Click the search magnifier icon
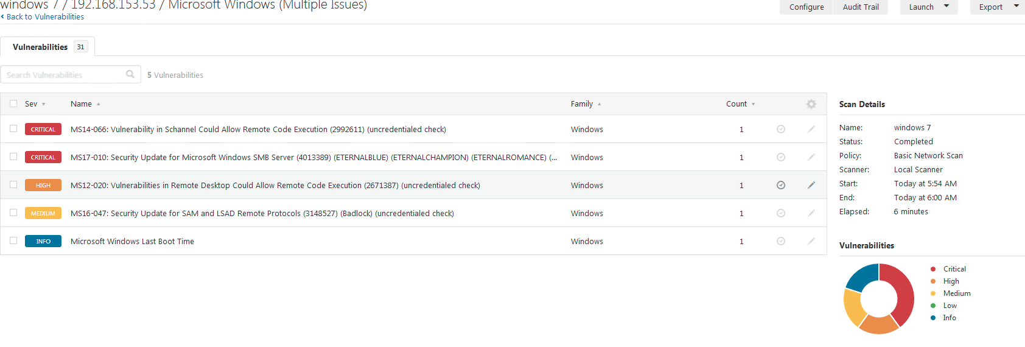 pyautogui.click(x=130, y=74)
